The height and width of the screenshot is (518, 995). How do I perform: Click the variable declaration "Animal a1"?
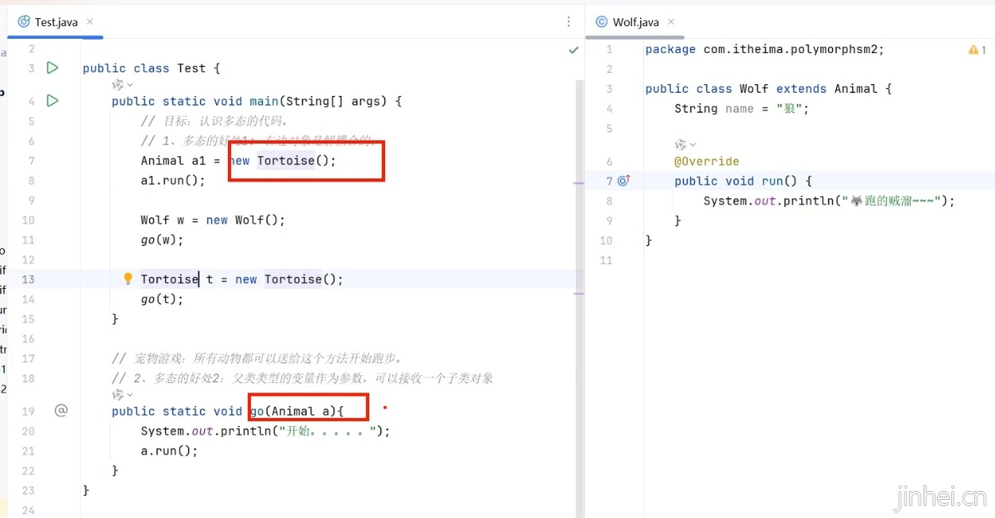click(x=173, y=161)
